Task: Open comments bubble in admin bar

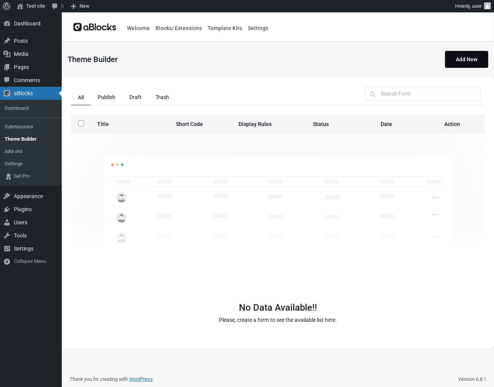Action: [x=54, y=6]
